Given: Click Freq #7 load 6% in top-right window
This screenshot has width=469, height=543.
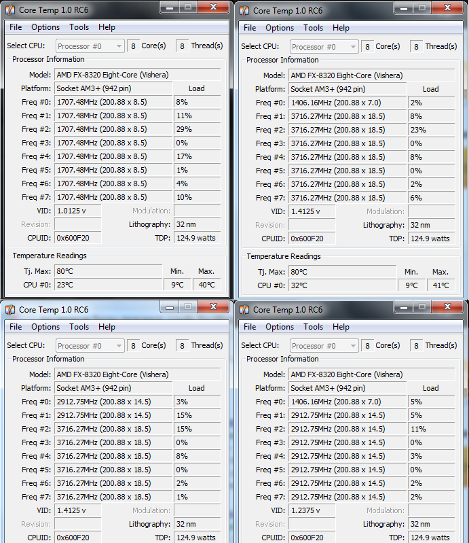Looking at the screenshot, I should point(431,198).
